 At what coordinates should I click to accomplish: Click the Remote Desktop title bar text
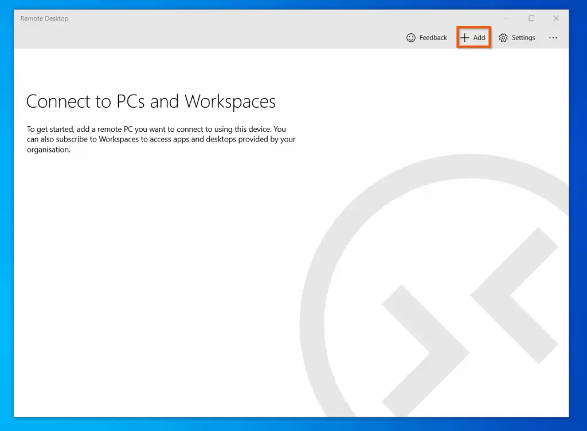click(x=44, y=18)
